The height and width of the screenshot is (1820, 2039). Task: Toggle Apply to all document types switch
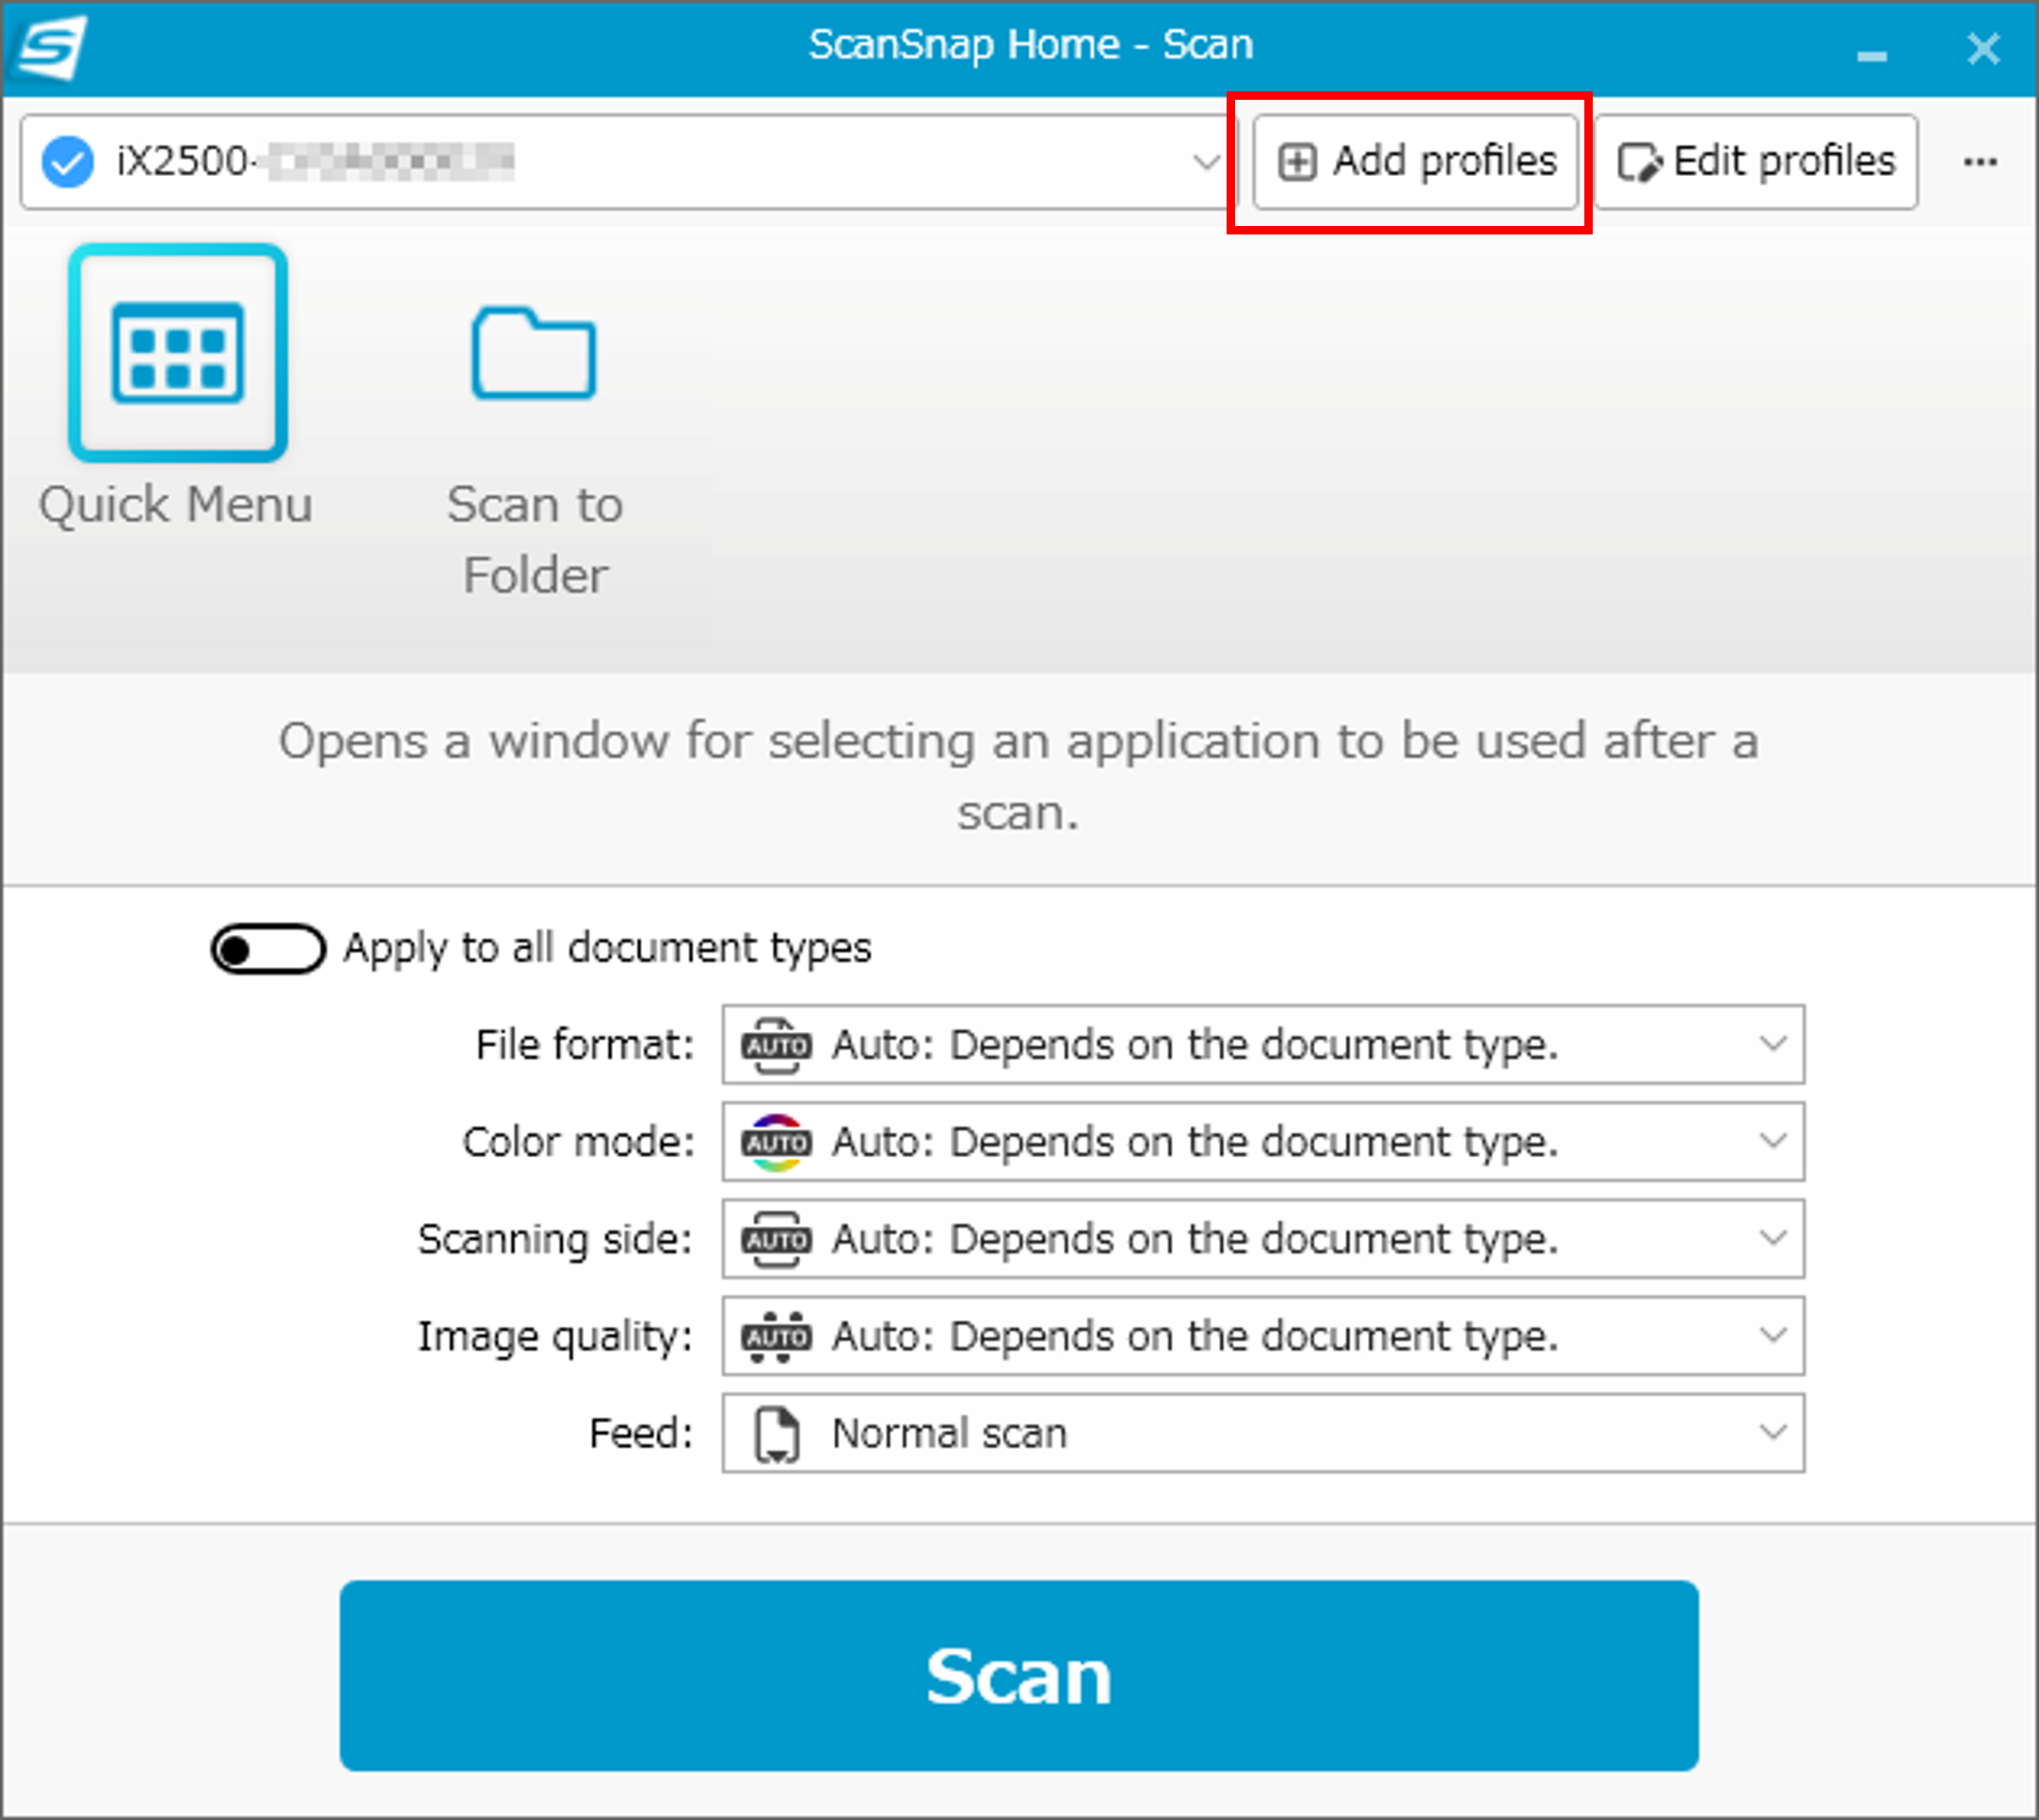click(x=268, y=948)
